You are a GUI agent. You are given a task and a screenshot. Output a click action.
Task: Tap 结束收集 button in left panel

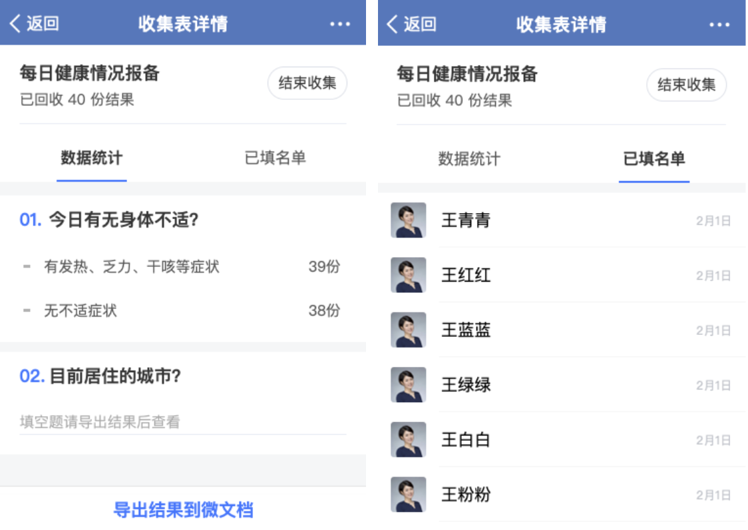[307, 83]
